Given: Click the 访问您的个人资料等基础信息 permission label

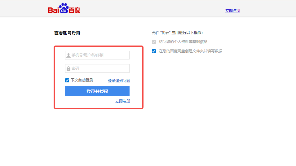Looking at the screenshot, I should click(x=183, y=42).
